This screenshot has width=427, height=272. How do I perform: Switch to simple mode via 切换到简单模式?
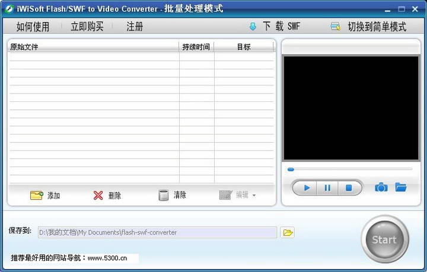[377, 27]
